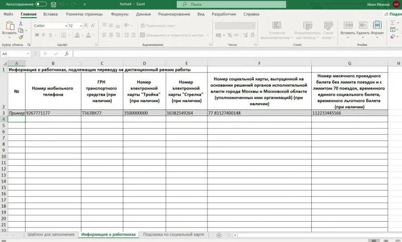Open the Font Color dropdown arrow

[x=94, y=35]
